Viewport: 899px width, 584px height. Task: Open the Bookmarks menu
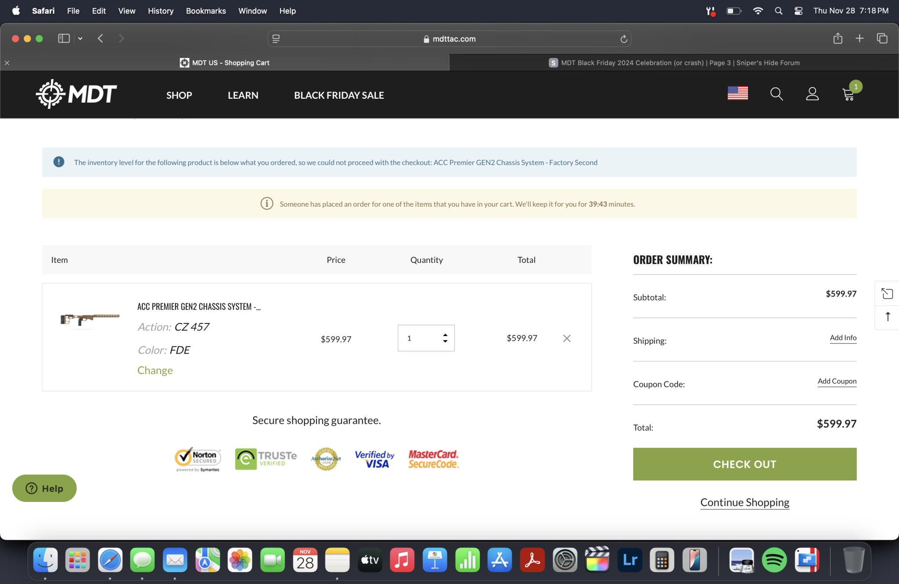(x=205, y=11)
